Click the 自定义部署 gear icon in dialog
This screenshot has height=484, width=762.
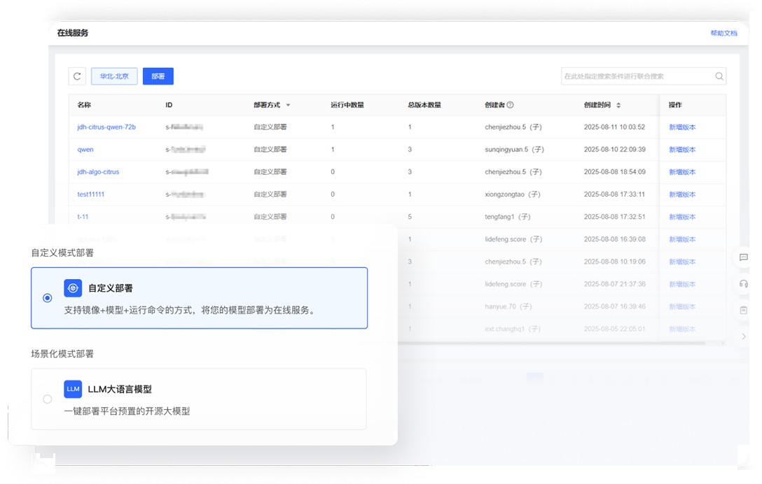coord(73,287)
